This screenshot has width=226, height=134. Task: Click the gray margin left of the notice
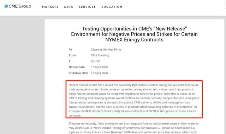pyautogui.click(x=22, y=75)
